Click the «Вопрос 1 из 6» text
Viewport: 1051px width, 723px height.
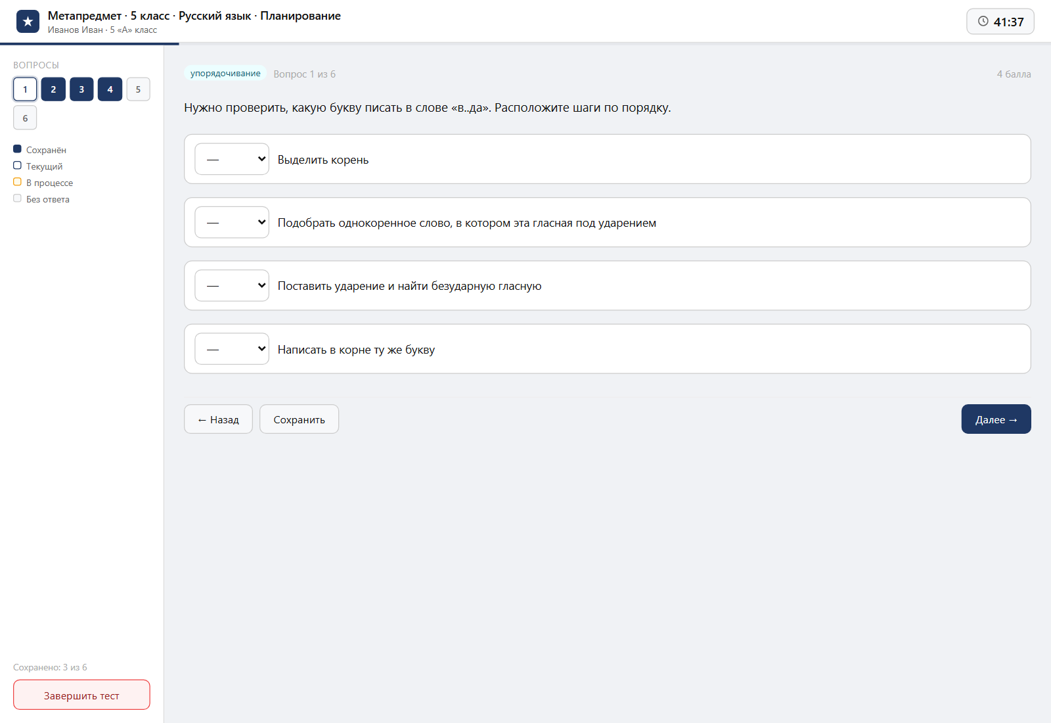click(305, 74)
